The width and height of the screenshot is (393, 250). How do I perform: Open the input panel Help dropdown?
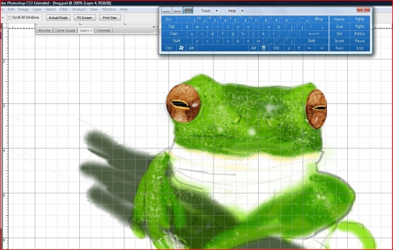(x=236, y=10)
